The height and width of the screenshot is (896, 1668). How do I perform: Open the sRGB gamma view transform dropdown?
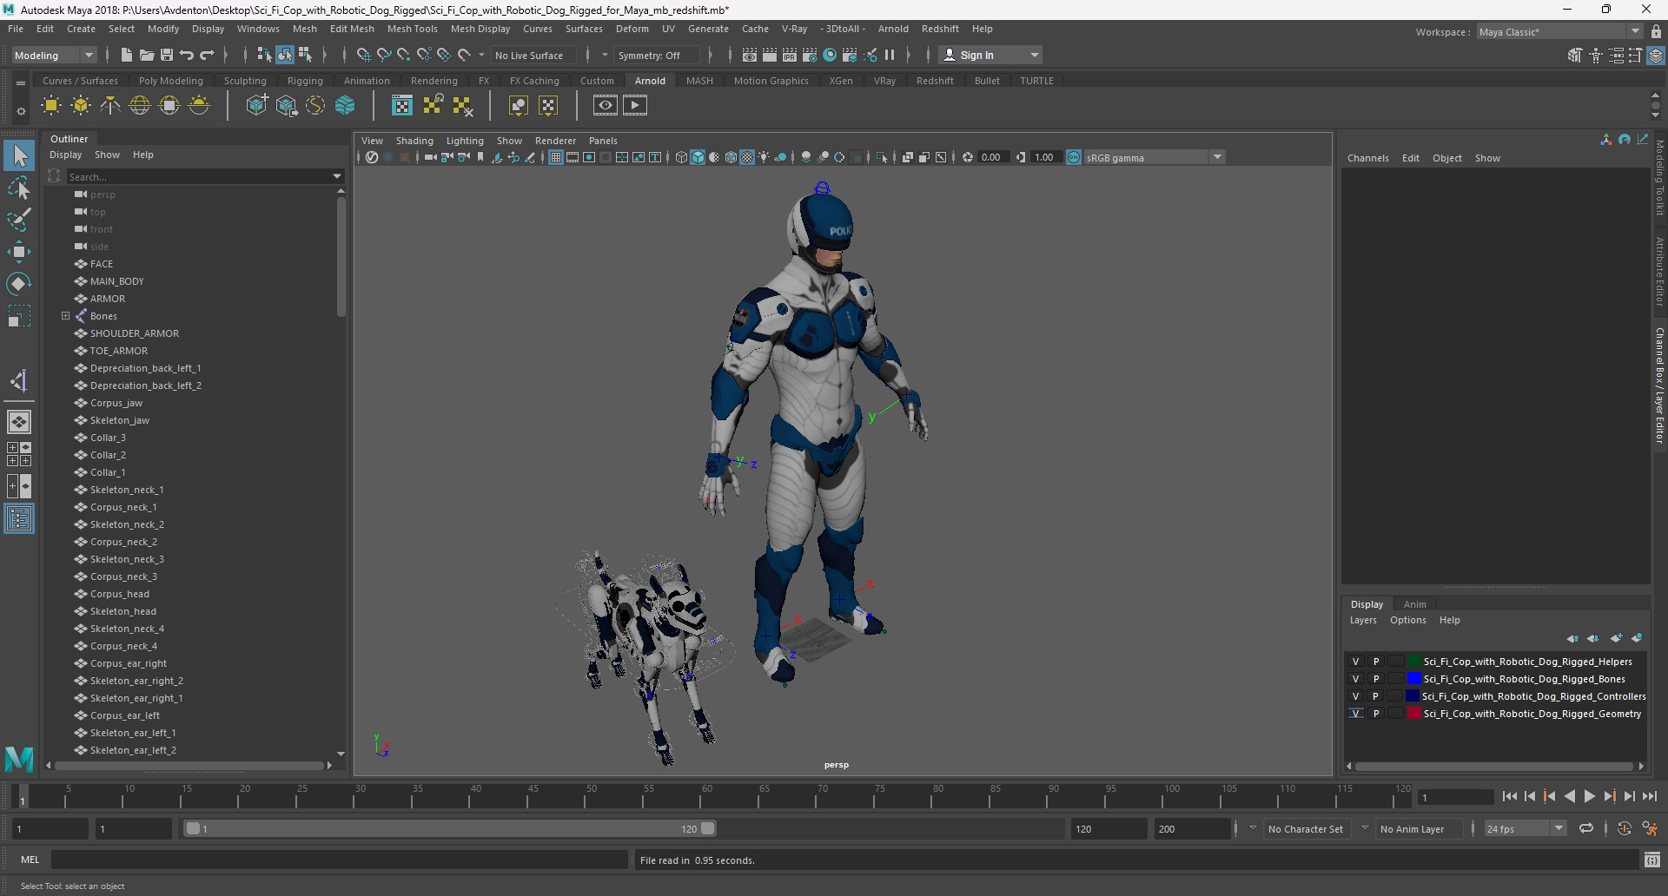tap(1155, 157)
